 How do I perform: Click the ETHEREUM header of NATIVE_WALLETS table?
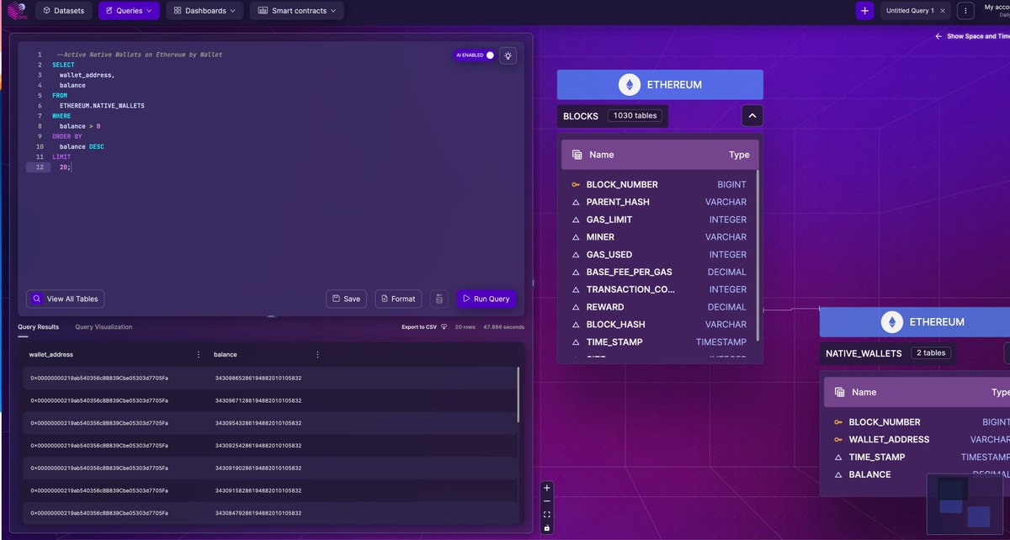[915, 322]
